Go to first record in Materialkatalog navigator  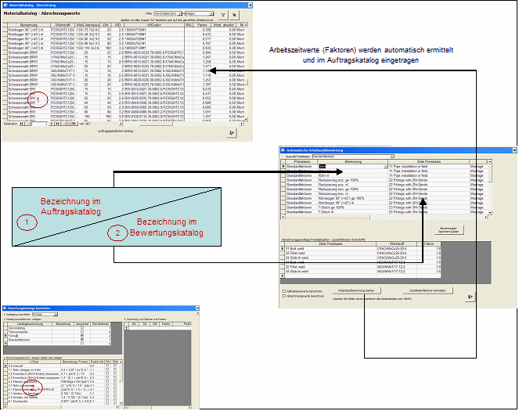pos(21,123)
